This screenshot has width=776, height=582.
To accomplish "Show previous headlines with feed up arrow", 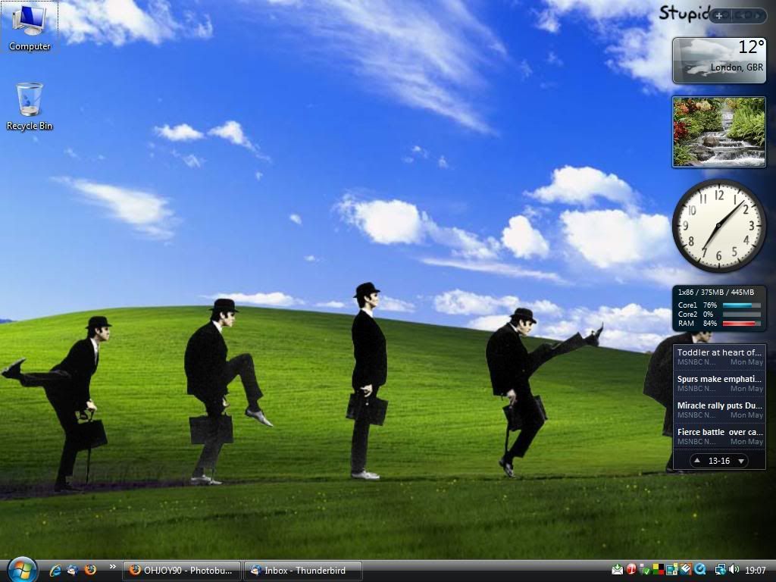I will click(x=697, y=461).
